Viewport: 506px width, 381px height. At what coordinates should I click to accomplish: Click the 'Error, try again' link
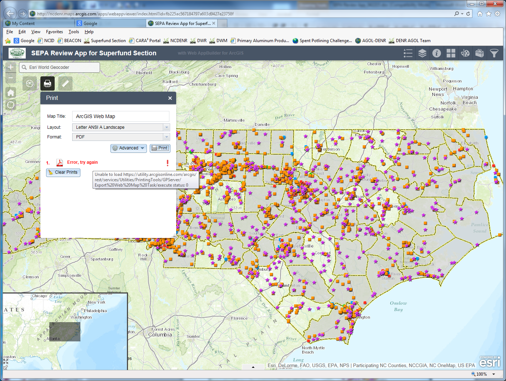point(83,162)
